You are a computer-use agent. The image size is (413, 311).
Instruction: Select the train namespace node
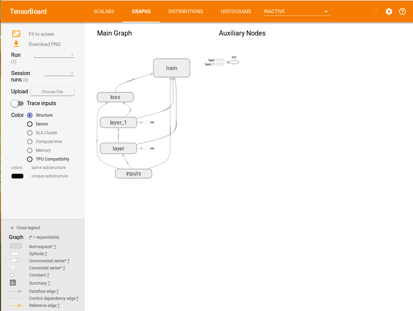tap(171, 68)
